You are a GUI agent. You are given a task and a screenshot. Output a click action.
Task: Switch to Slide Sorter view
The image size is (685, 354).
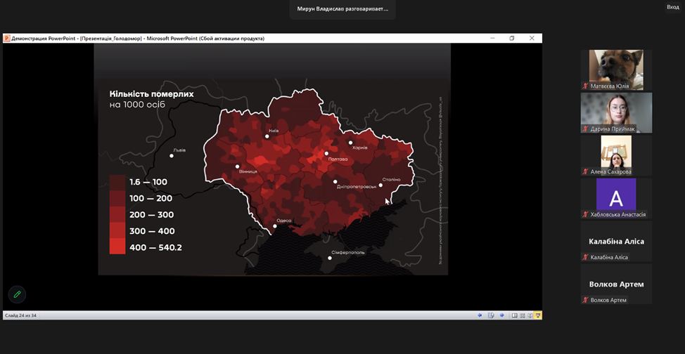[523, 315]
